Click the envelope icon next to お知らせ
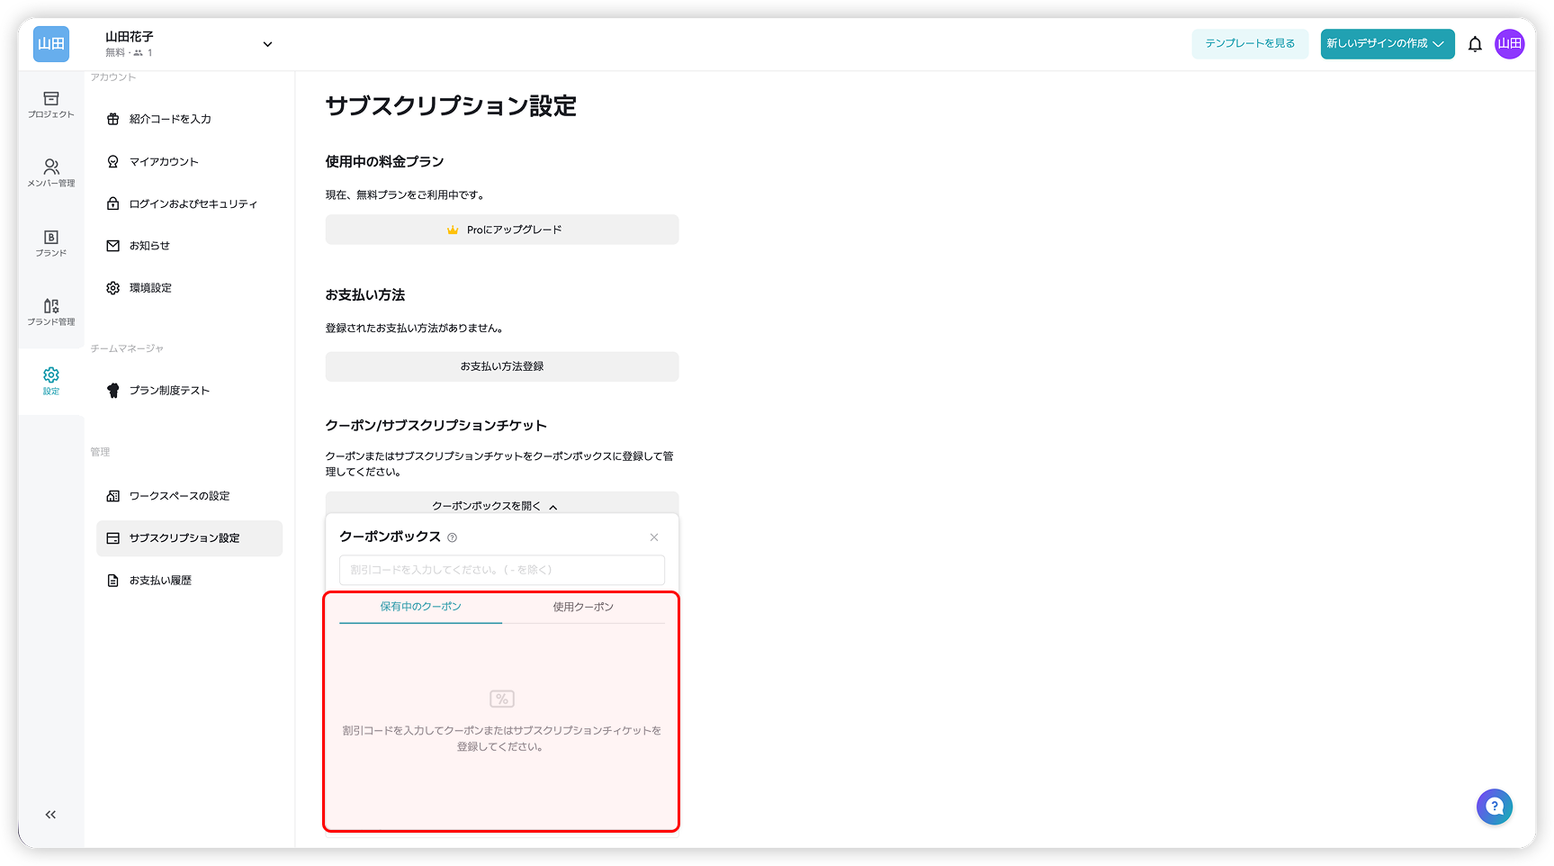The height and width of the screenshot is (866, 1554). (x=112, y=245)
